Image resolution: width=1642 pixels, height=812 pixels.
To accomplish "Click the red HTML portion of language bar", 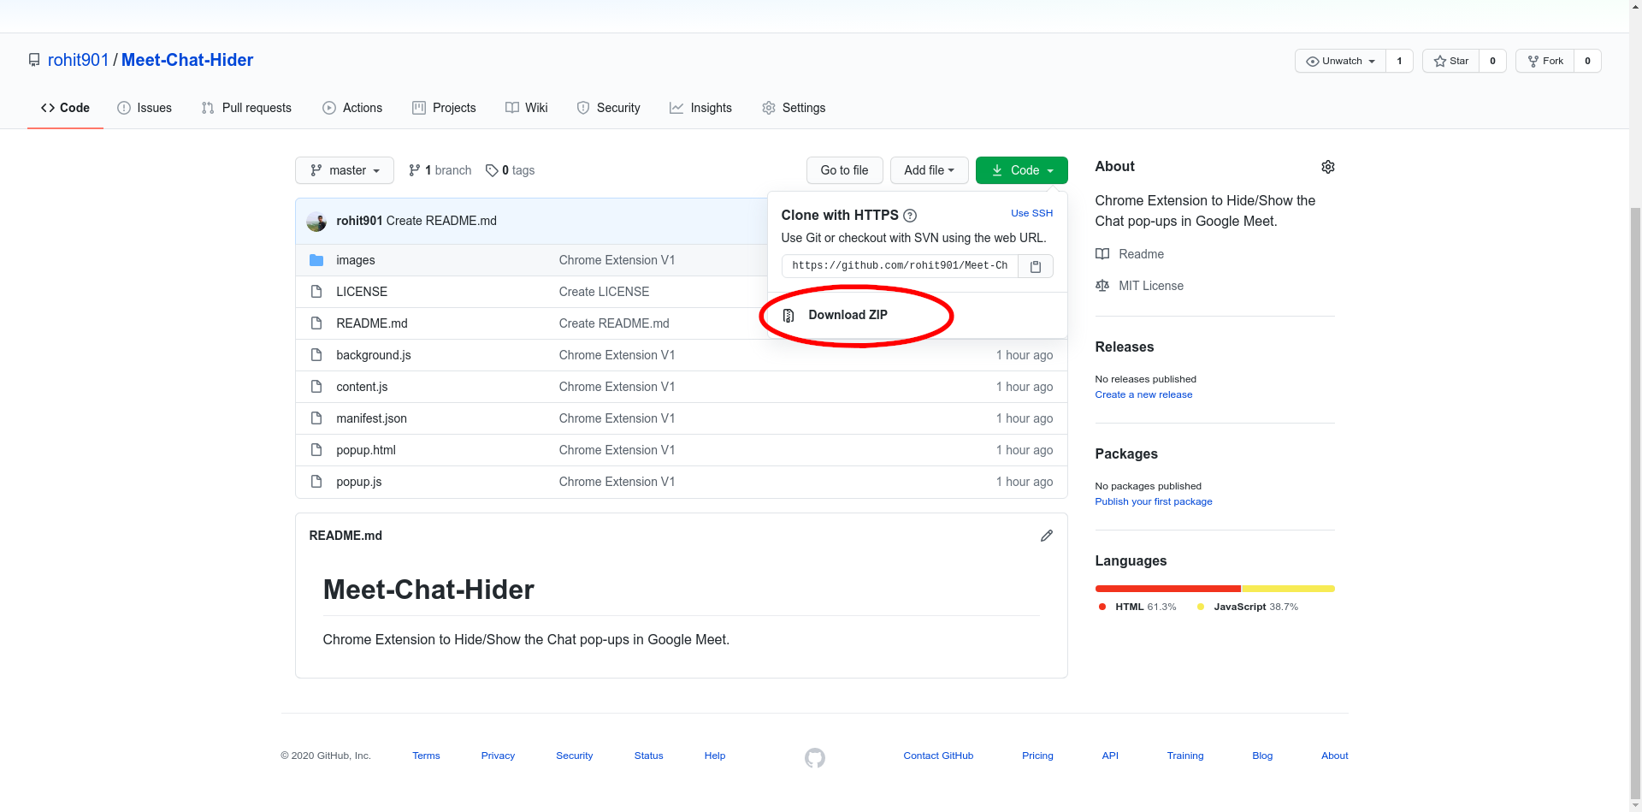I will point(1168,589).
